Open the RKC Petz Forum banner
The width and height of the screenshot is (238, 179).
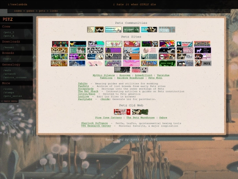coord(95,30)
